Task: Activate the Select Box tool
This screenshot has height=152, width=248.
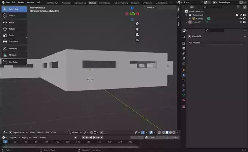Action: coord(14,9)
